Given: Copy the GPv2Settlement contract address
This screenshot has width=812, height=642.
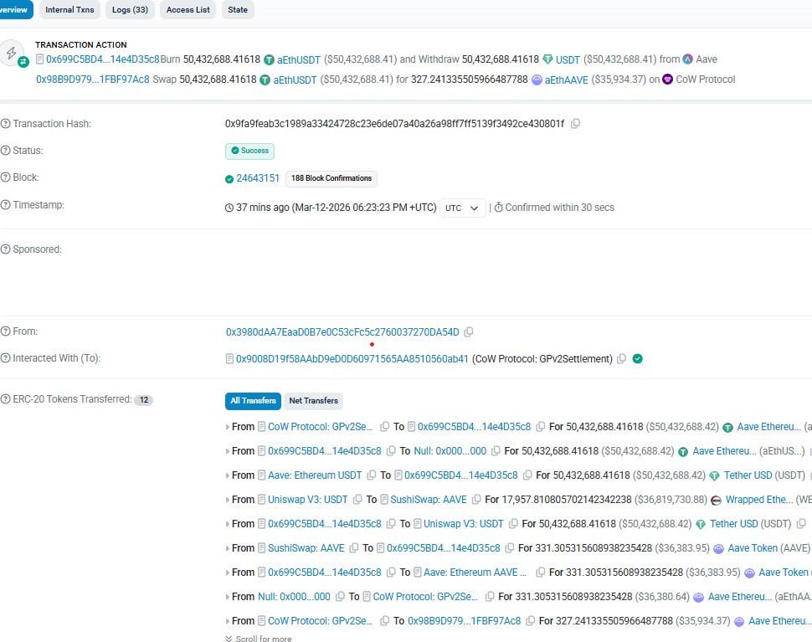Looking at the screenshot, I should [x=621, y=359].
